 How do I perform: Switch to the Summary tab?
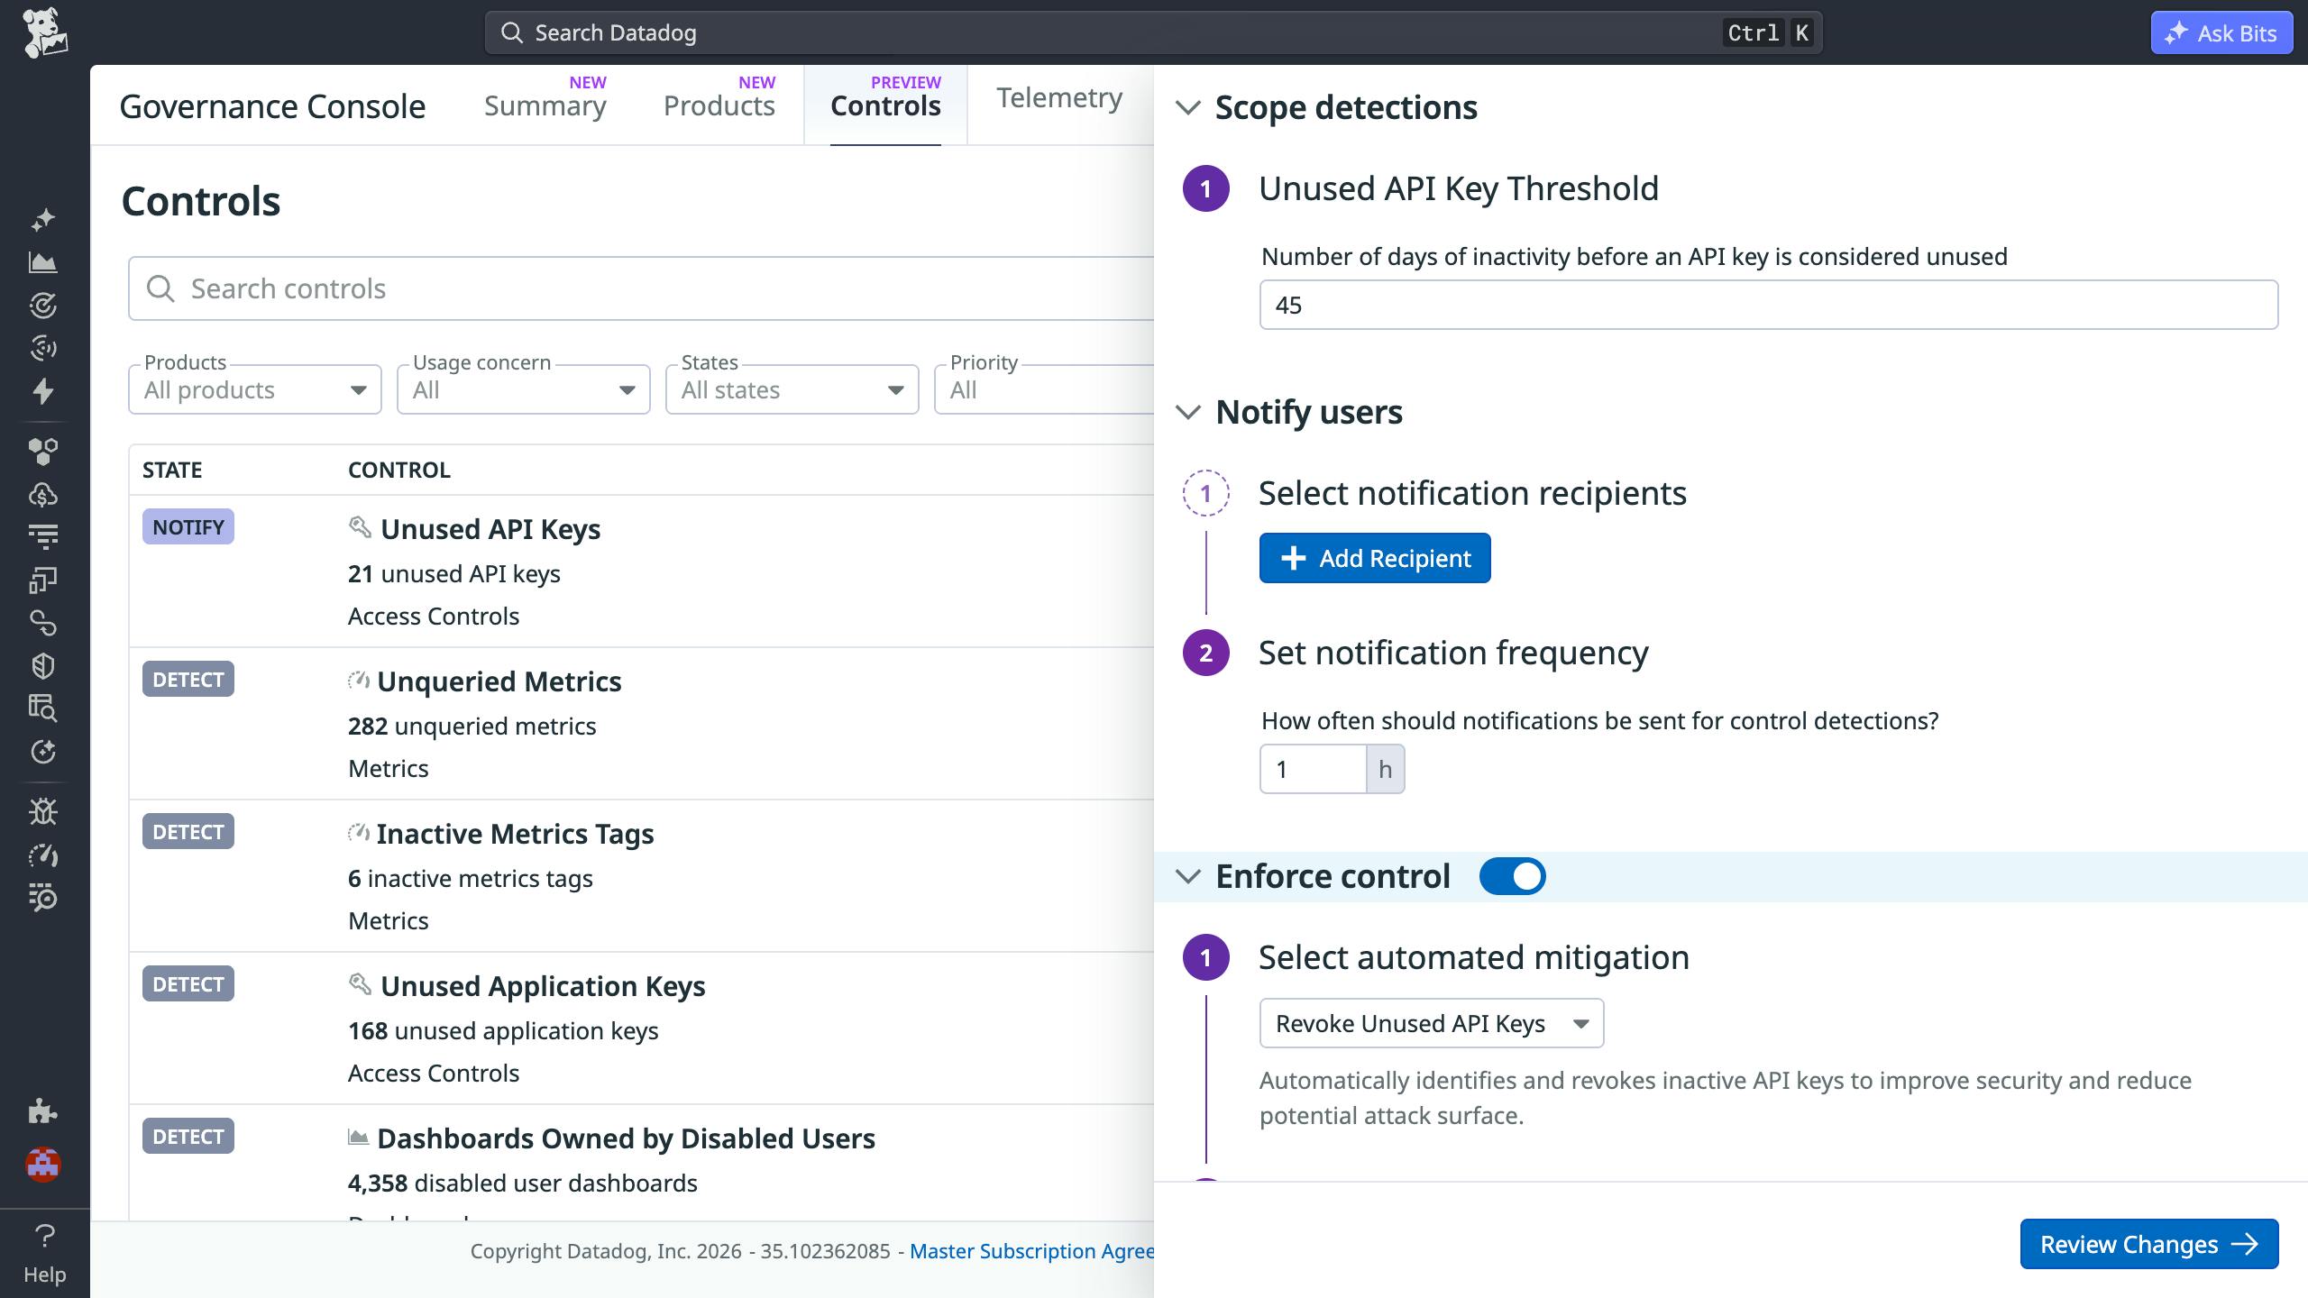pyautogui.click(x=545, y=105)
